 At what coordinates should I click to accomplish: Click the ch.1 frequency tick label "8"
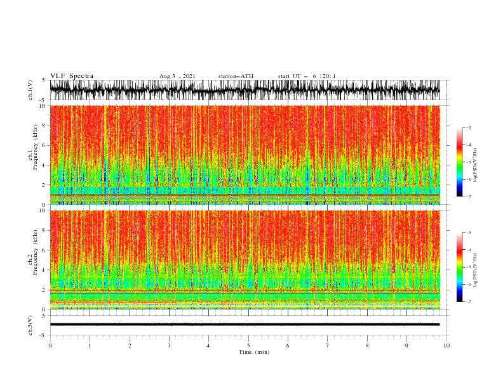44,126
